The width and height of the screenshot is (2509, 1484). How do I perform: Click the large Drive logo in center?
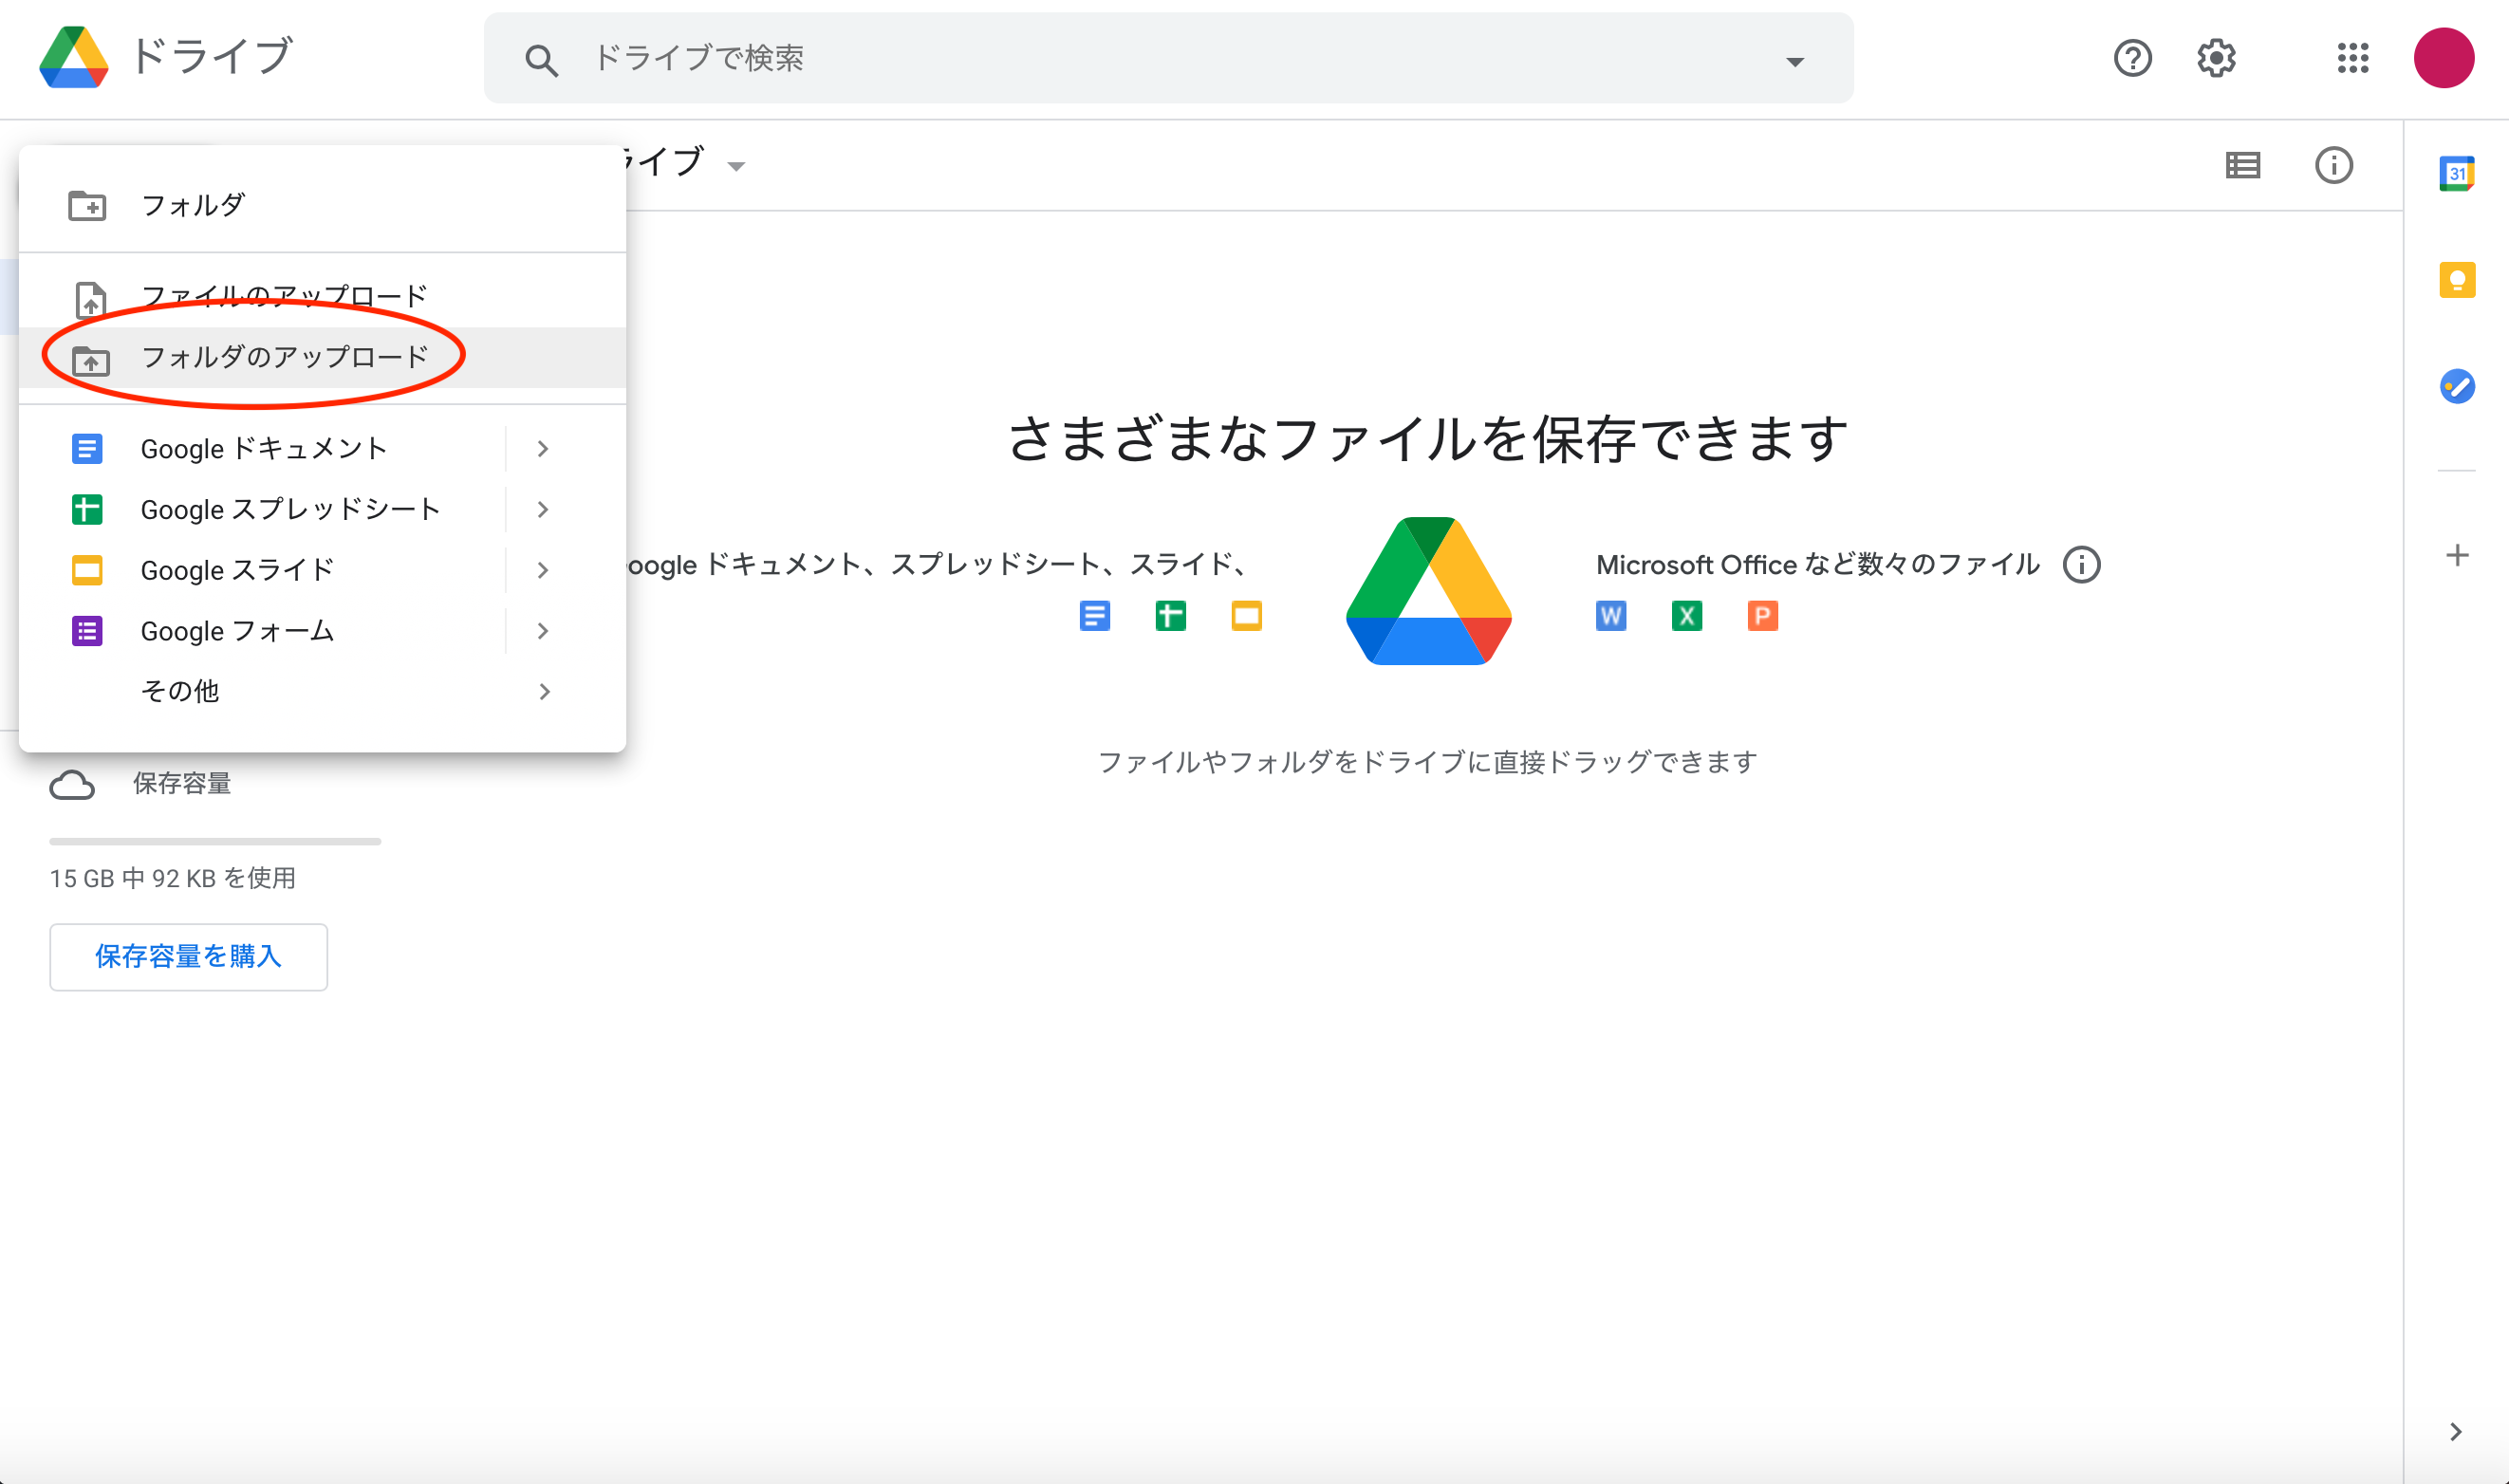pyautogui.click(x=1428, y=591)
